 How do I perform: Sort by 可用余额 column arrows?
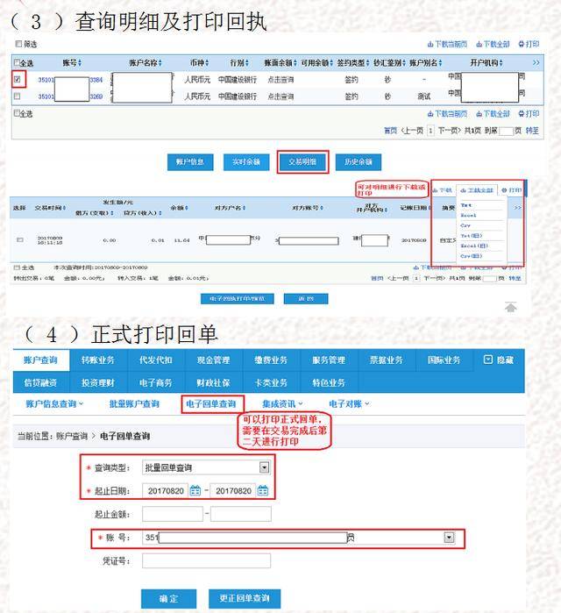pyautogui.click(x=331, y=62)
